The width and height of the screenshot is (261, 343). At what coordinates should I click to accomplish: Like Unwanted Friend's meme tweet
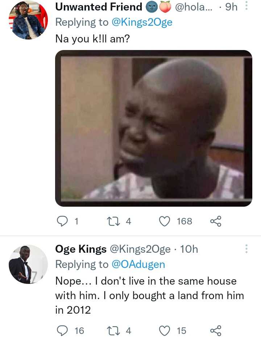tap(165, 221)
